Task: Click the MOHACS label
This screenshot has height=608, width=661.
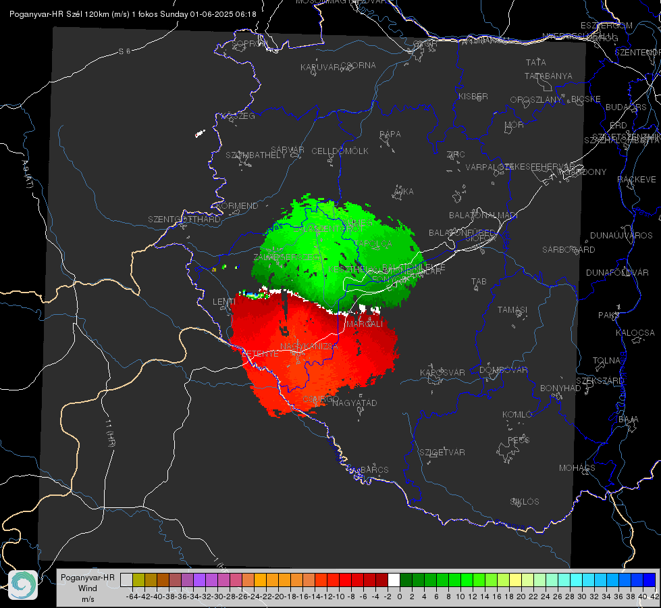Action: click(x=577, y=468)
